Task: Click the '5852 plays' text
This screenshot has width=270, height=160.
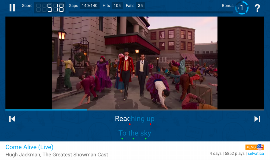Action: click(x=235, y=154)
